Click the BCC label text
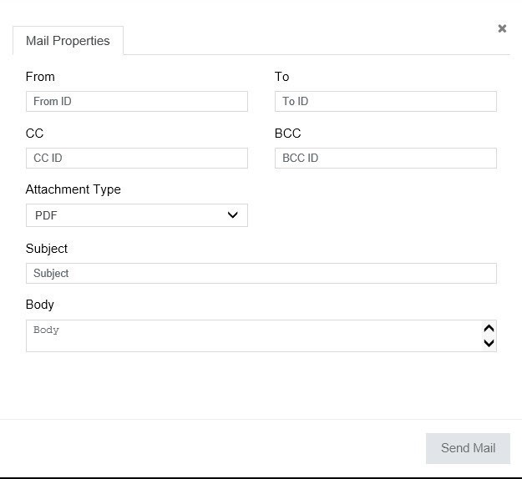 click(287, 134)
